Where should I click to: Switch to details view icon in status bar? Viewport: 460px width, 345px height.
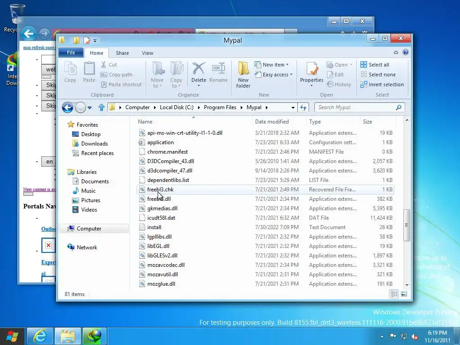tap(394, 294)
